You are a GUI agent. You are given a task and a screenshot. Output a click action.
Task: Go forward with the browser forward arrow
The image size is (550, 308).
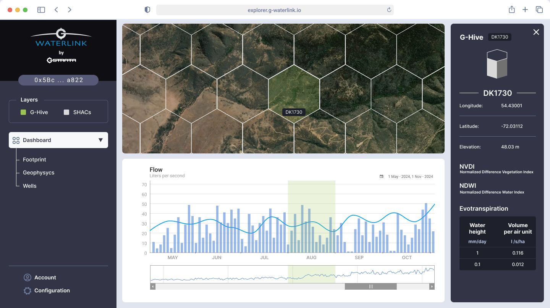tap(70, 10)
